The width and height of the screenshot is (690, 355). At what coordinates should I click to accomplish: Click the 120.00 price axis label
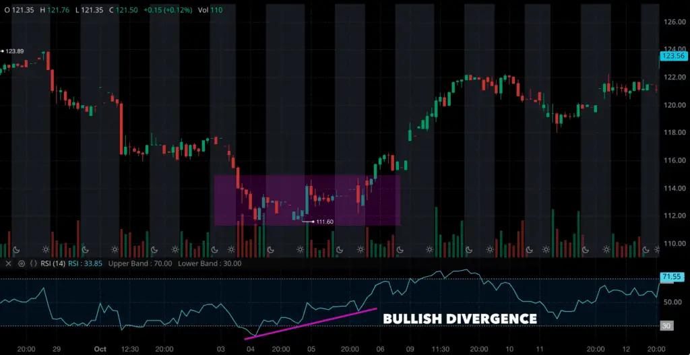point(675,104)
